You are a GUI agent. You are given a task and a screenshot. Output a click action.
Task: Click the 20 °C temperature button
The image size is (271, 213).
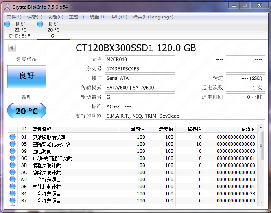point(27,110)
